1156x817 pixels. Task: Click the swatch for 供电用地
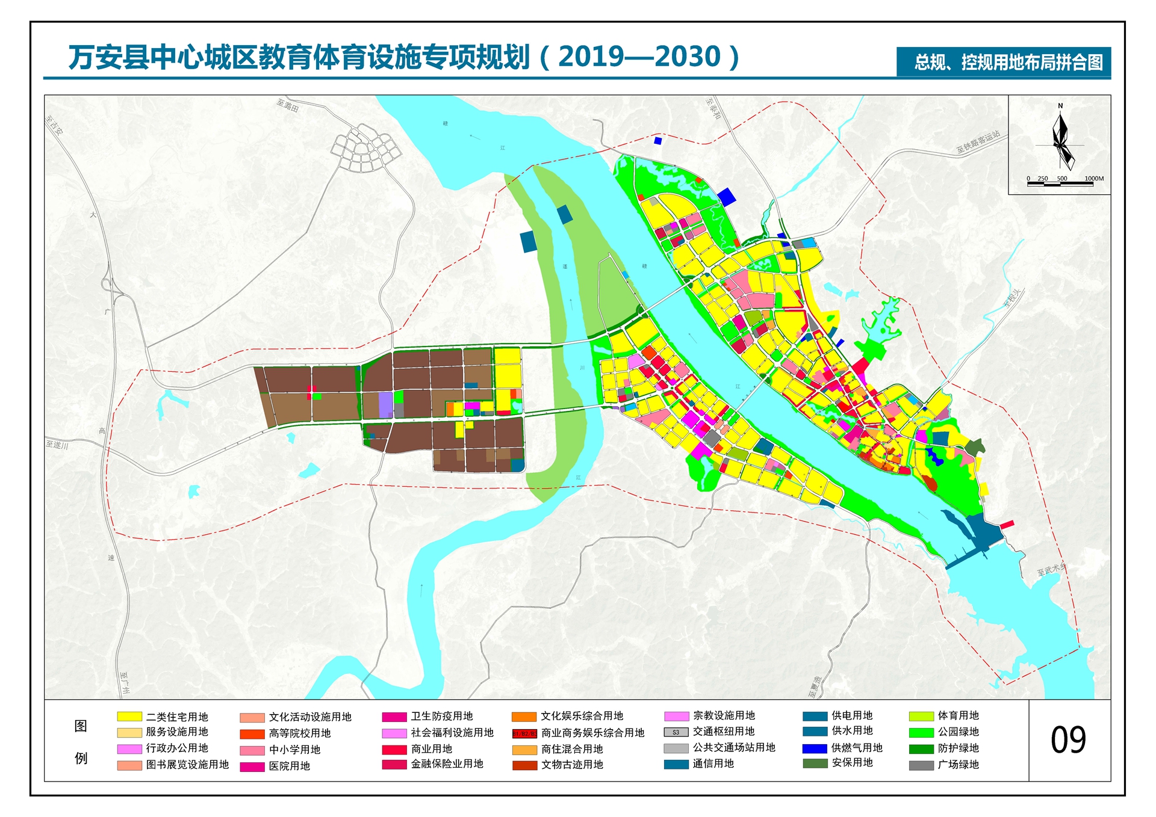815,716
